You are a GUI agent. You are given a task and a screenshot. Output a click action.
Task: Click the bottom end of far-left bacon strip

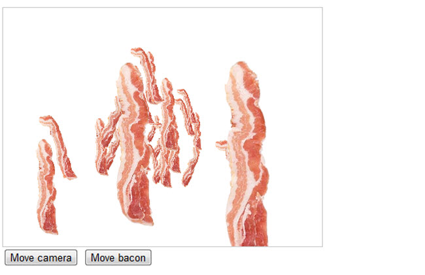(x=49, y=229)
